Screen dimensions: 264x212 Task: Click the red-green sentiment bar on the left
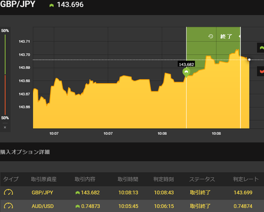5,74
